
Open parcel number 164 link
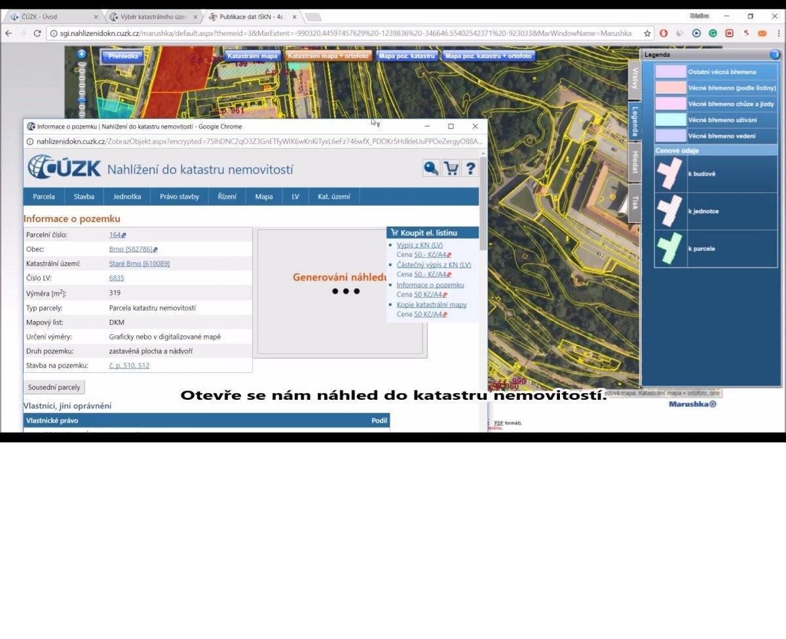[115, 235]
